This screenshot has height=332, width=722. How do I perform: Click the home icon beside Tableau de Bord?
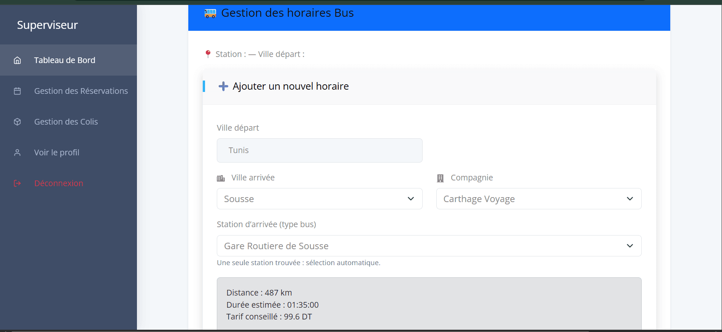(x=17, y=60)
